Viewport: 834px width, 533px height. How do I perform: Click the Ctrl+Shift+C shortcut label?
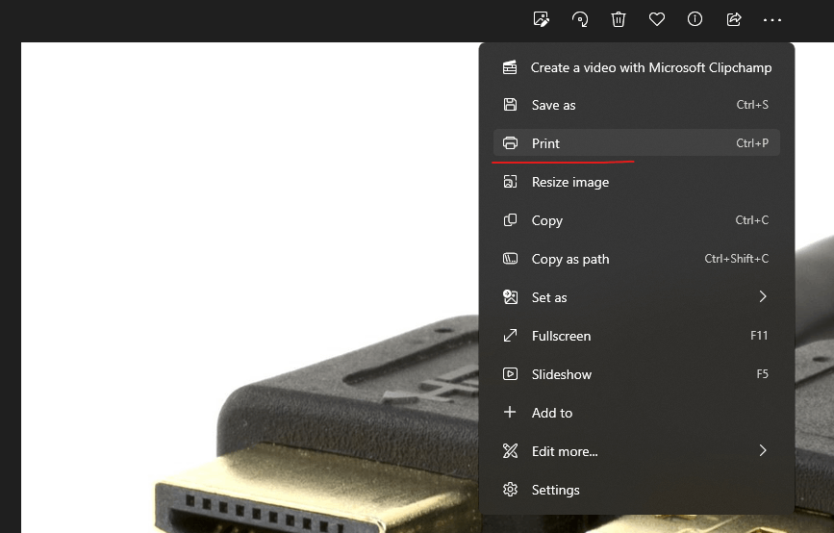(737, 259)
